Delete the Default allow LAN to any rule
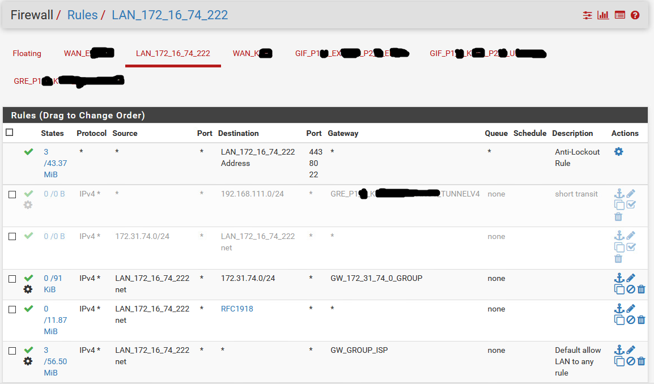 (x=641, y=361)
